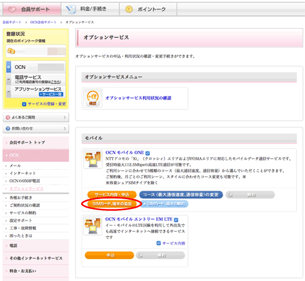Open 設定サポート sidebar item

point(21,221)
